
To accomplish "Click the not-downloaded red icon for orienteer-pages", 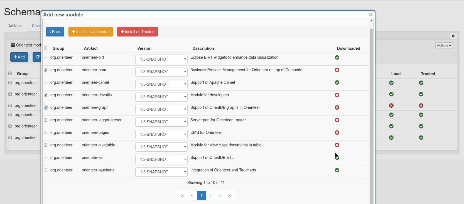I will click(337, 132).
